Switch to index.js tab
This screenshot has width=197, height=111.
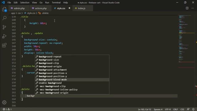82,8
